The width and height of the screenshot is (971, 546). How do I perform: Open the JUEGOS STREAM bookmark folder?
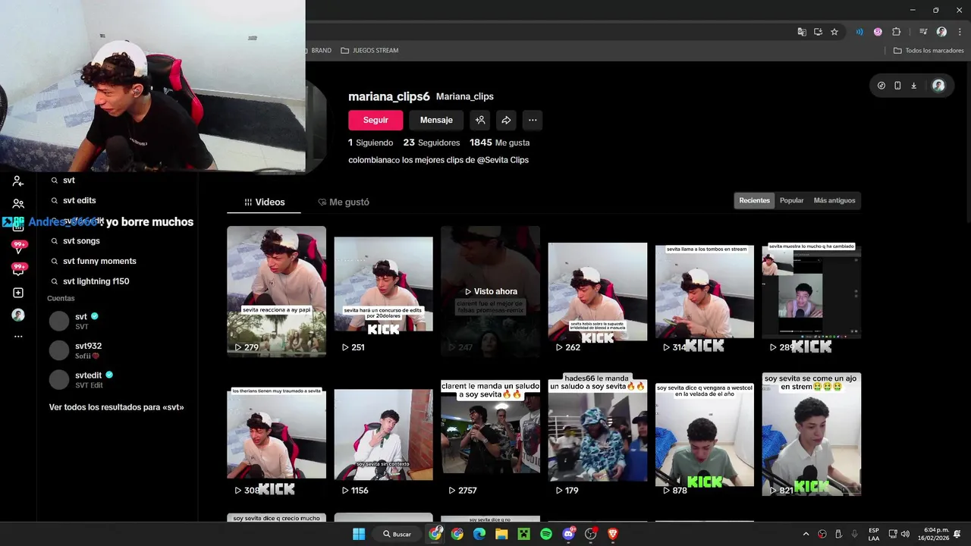coord(369,51)
